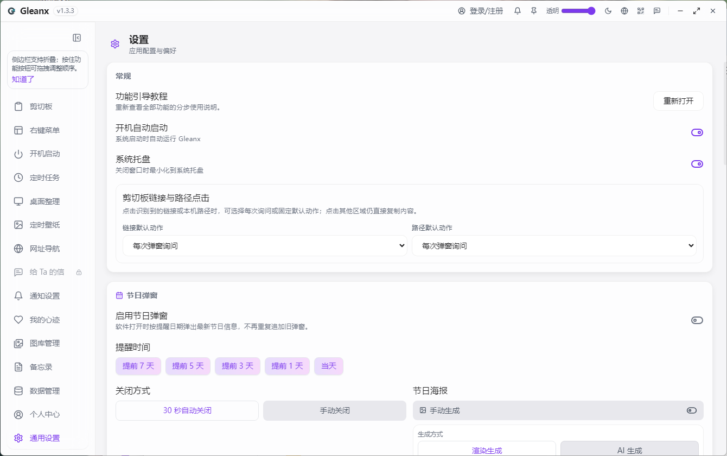Viewport: 727px width, 456px height.
Task: Click the 功能引导教程 heading
Action: pos(142,96)
